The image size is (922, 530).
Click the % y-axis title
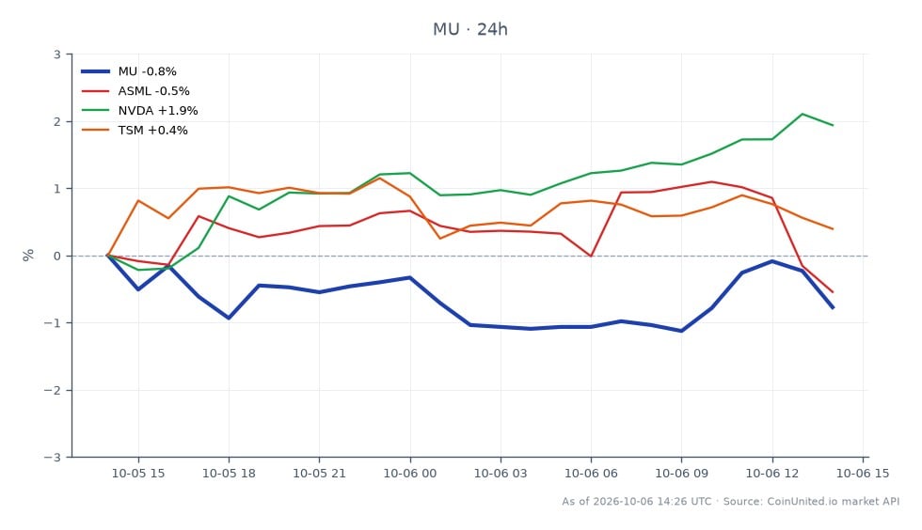(x=28, y=255)
